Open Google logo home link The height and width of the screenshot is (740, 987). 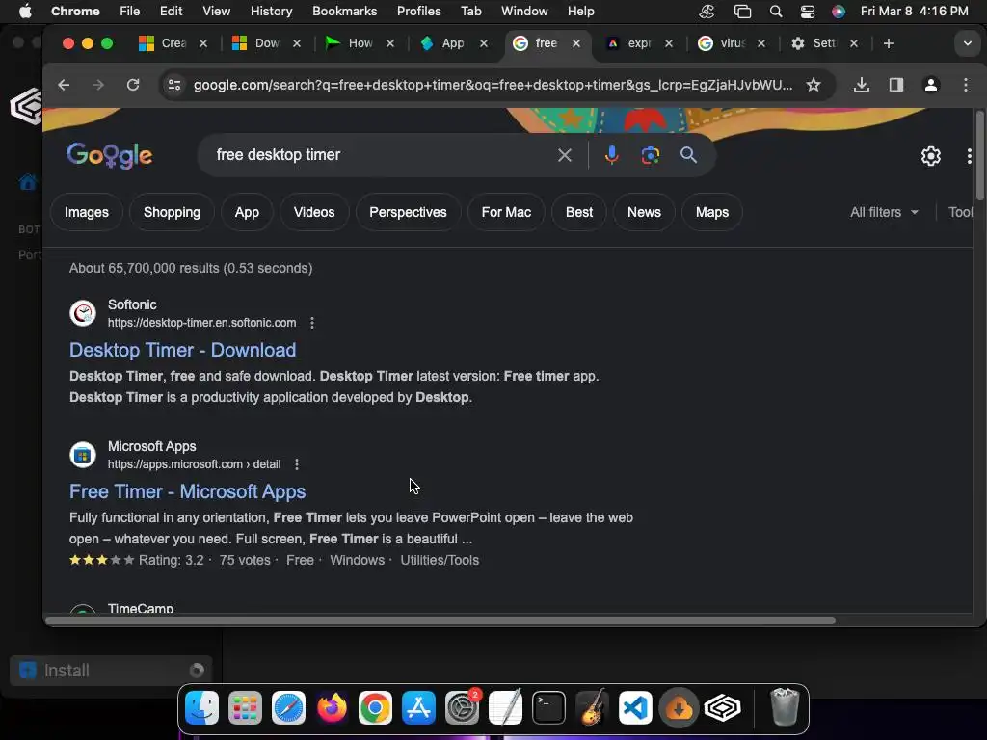click(110, 155)
